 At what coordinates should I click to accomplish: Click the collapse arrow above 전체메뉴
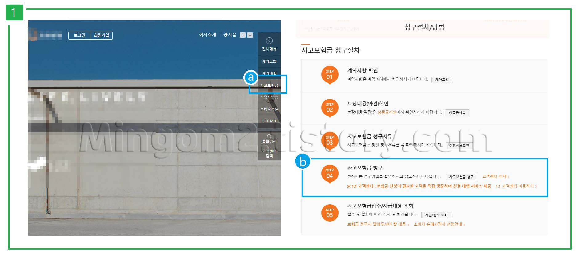tap(269, 41)
